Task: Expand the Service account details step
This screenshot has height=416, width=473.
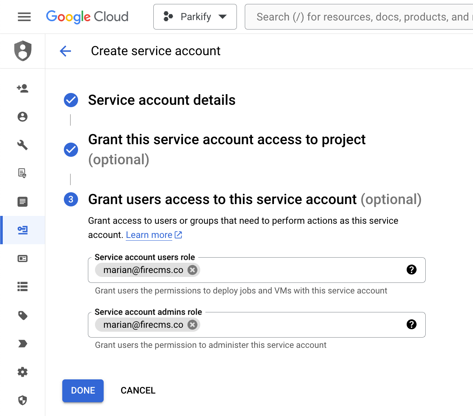Action: (162, 100)
